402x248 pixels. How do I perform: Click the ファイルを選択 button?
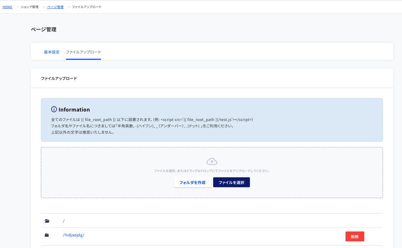click(232, 182)
